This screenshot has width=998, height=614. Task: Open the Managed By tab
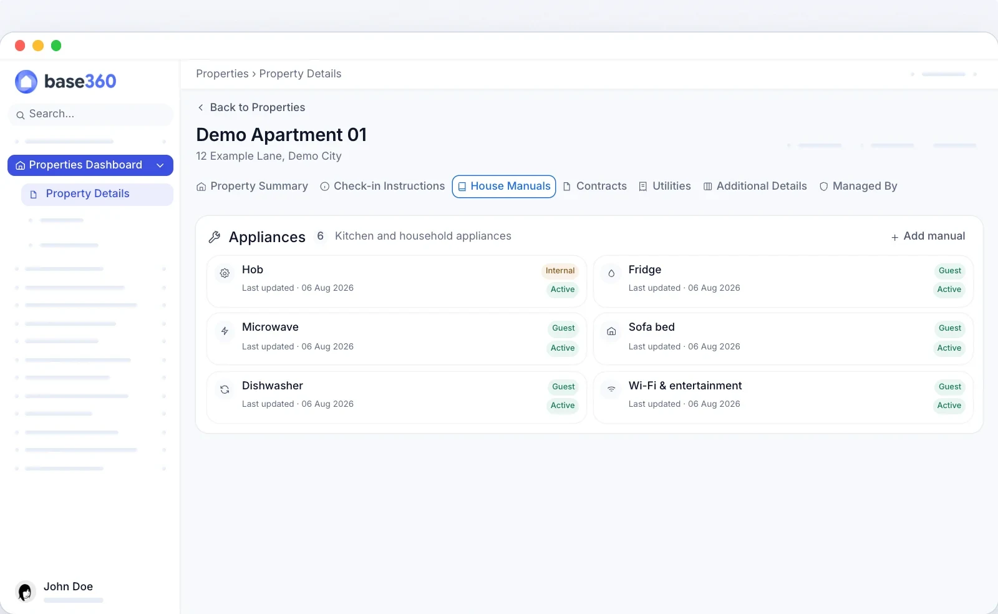(x=858, y=186)
